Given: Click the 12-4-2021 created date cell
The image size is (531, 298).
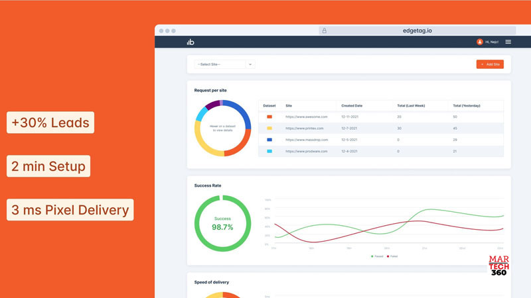Looking at the screenshot, I should [349, 151].
